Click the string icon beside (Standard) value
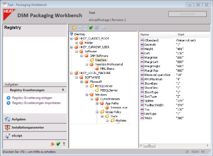The image size is (213, 156). pos(142,40)
